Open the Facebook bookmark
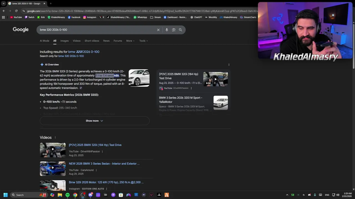Image resolution: width=355 pixels, height=199 pixels. [x=74, y=17]
